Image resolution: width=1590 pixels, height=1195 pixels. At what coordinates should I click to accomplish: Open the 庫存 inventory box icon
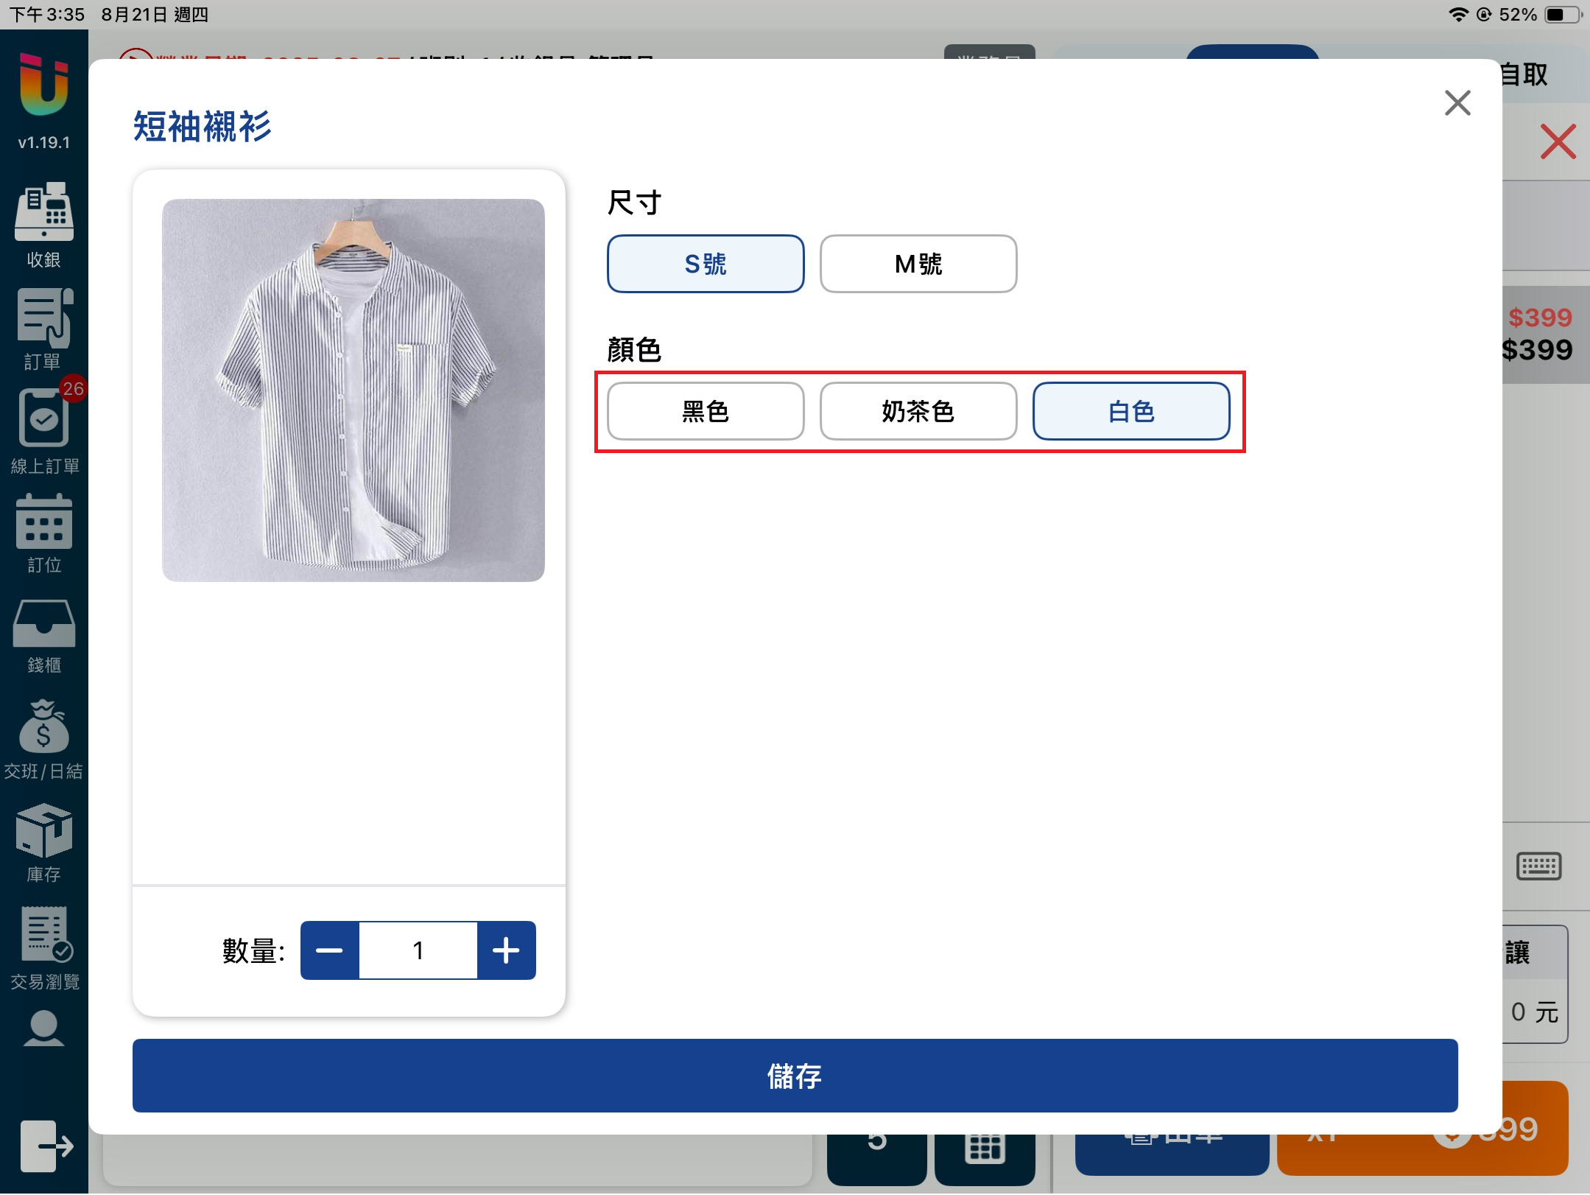43,830
